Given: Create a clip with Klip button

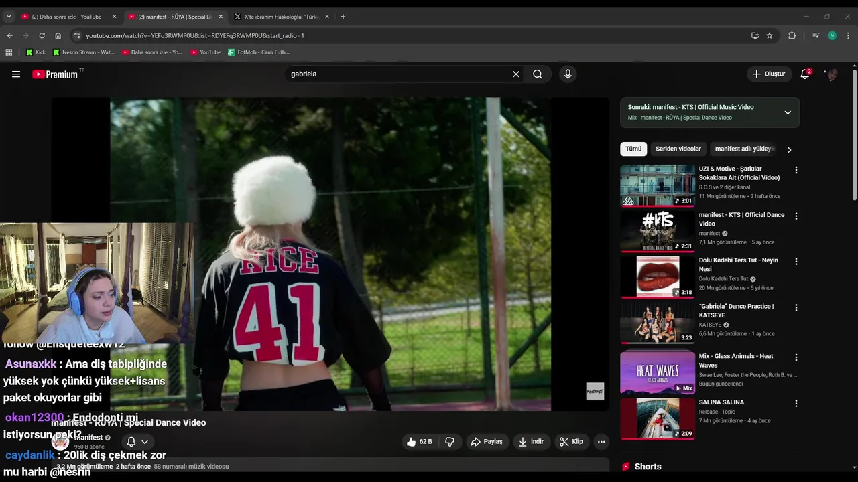Looking at the screenshot, I should (x=572, y=442).
